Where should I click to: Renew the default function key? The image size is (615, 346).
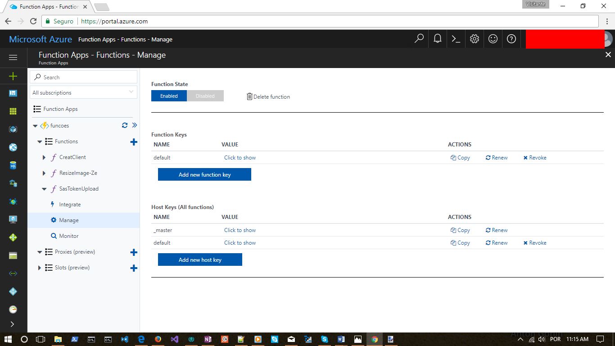[497, 158]
